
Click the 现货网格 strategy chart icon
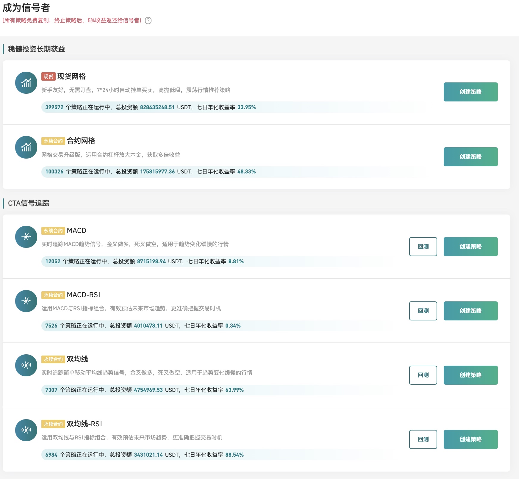point(26,83)
